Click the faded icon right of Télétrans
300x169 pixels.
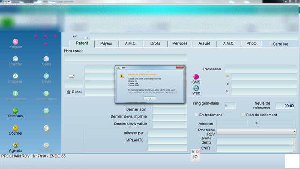coord(46,111)
